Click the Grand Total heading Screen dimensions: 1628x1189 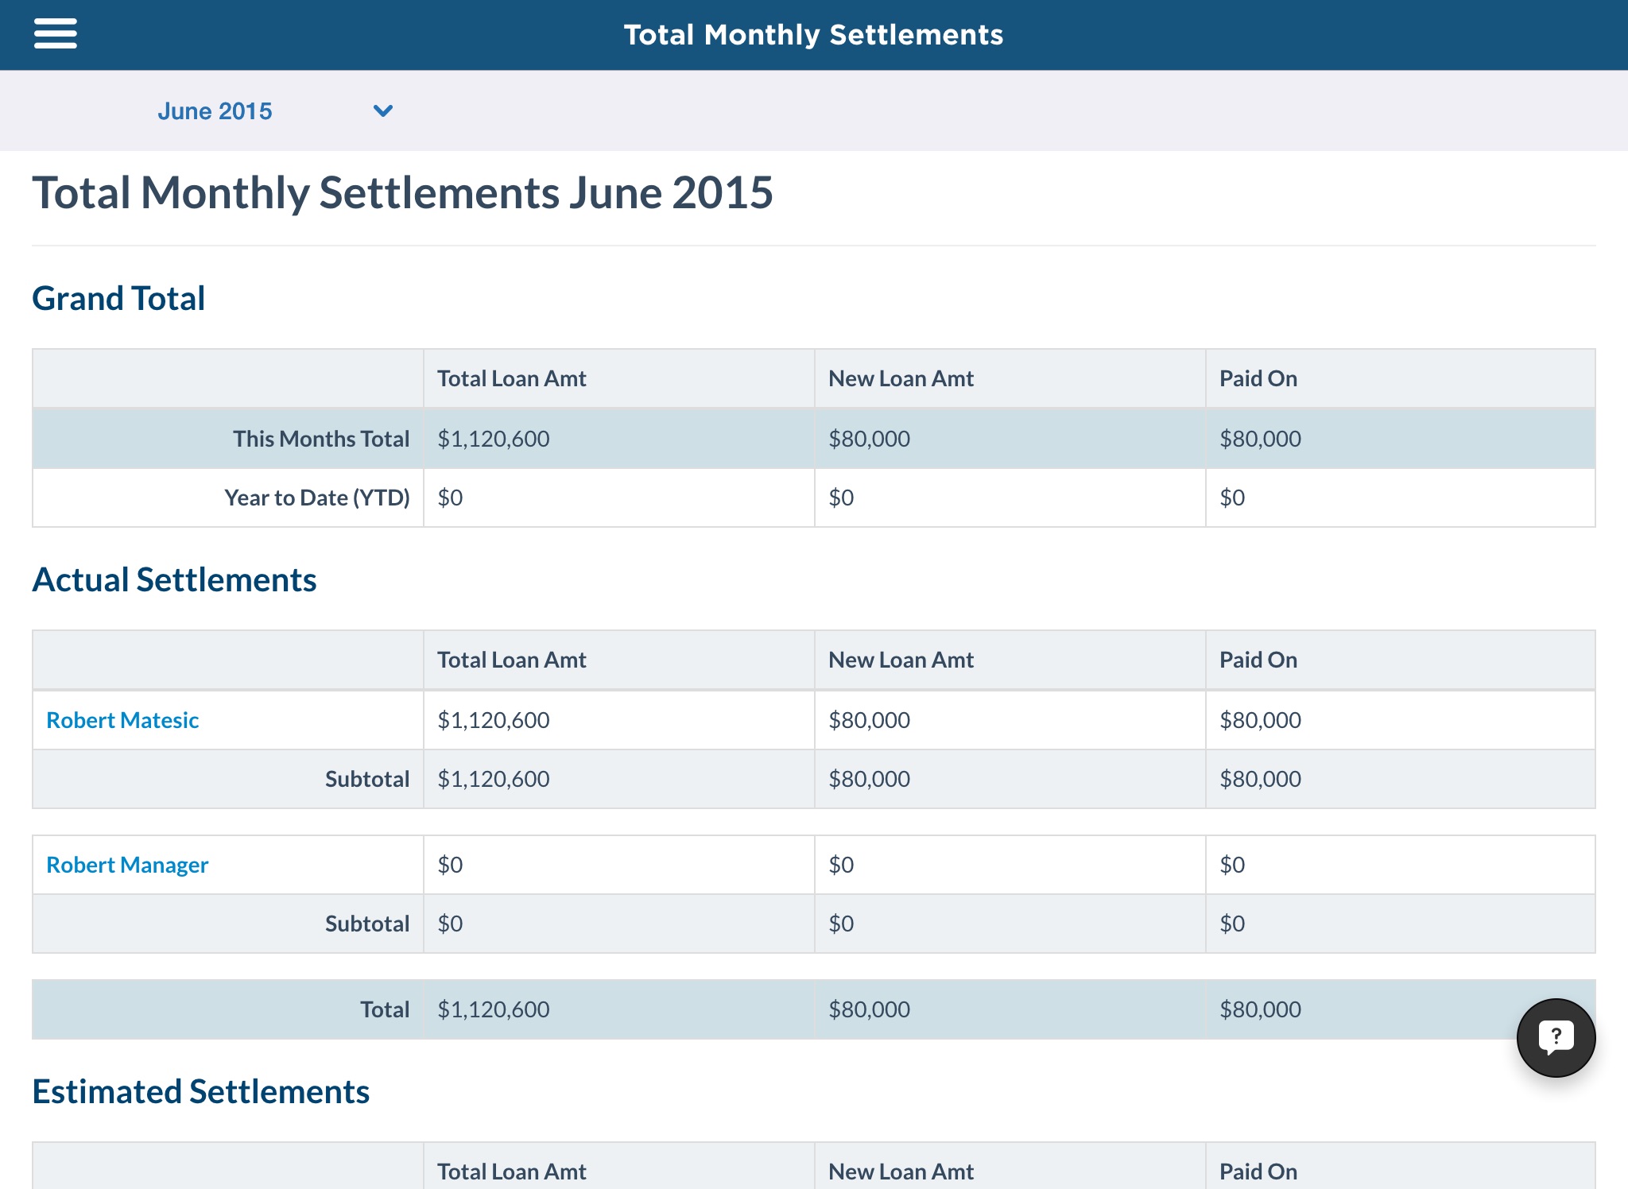(118, 298)
